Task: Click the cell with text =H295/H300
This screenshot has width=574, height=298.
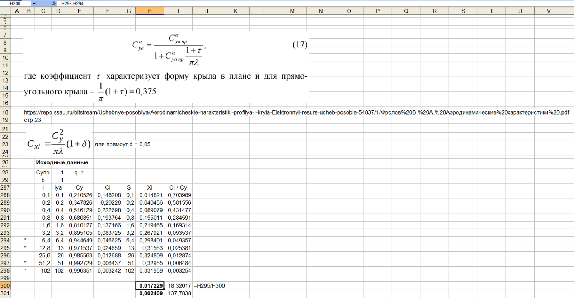Action: (x=209, y=286)
